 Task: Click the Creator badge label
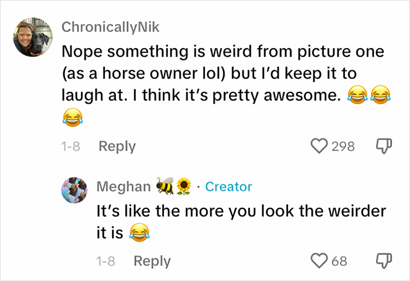(228, 187)
